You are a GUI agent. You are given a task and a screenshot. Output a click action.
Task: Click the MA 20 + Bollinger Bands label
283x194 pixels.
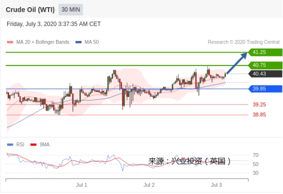pyautogui.click(x=43, y=42)
